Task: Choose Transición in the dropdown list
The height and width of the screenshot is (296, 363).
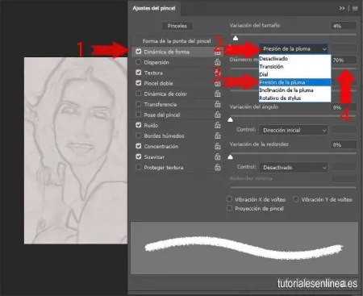Action: coord(294,66)
